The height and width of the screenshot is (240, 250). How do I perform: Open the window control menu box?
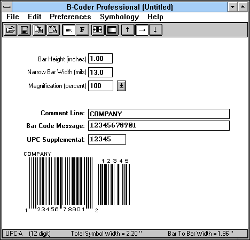pyautogui.click(x=7, y=7)
